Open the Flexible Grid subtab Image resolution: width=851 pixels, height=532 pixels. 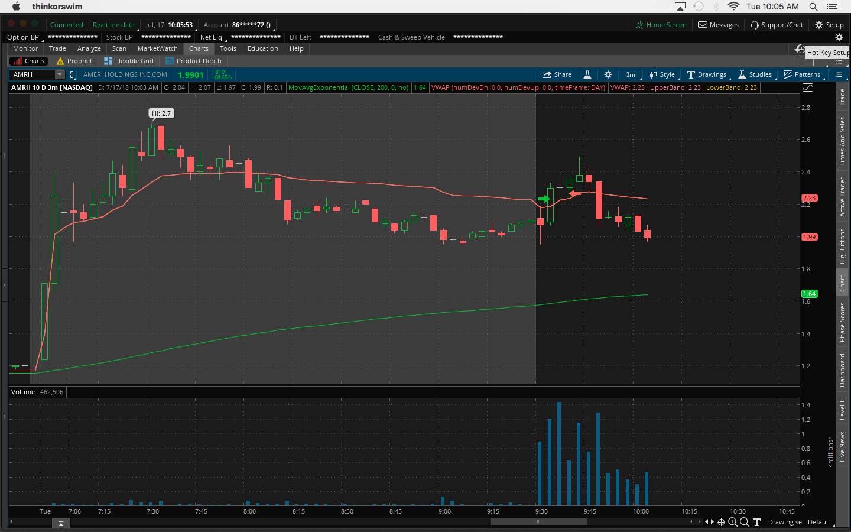[129, 61]
